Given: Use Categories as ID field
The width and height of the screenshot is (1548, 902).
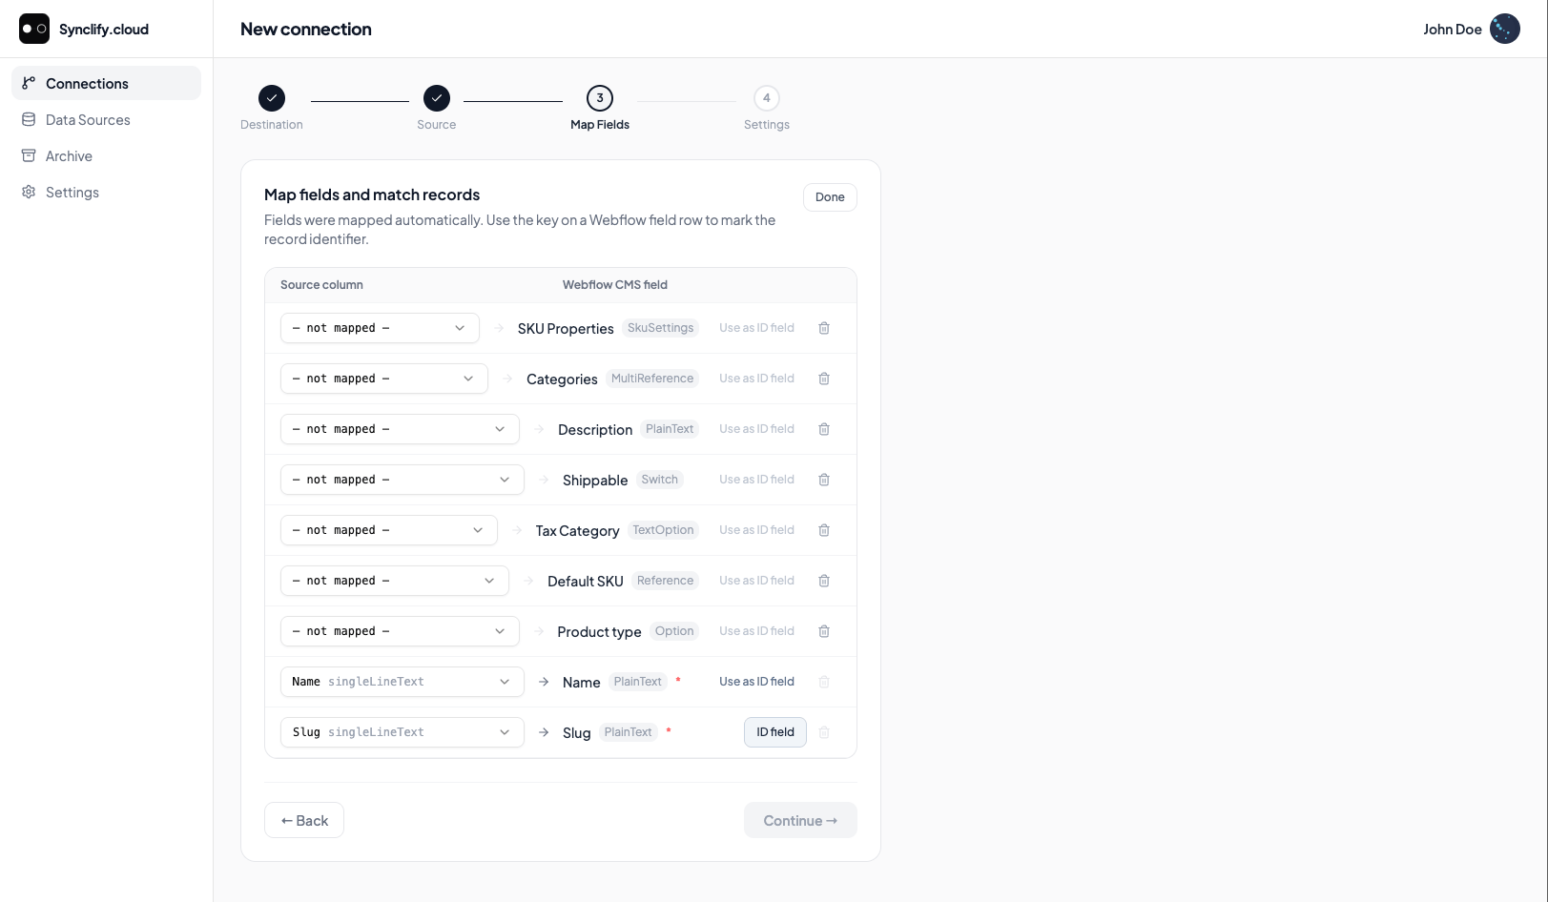Looking at the screenshot, I should [756, 379].
